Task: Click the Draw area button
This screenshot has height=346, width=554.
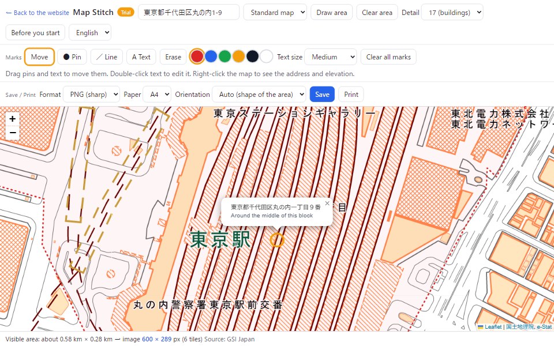Action: [331, 12]
